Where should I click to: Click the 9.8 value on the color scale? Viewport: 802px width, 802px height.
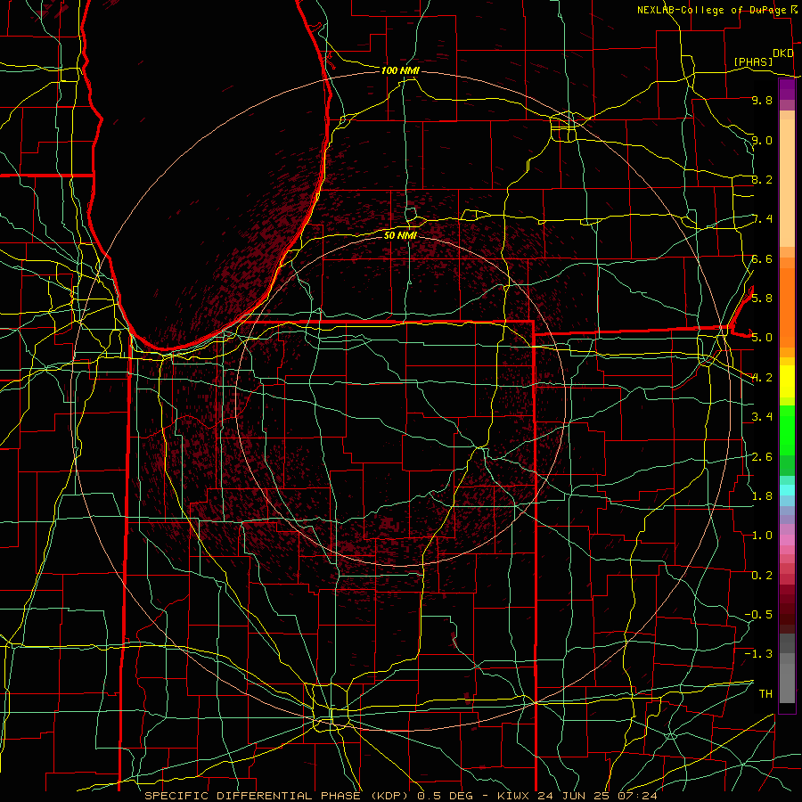762,100
